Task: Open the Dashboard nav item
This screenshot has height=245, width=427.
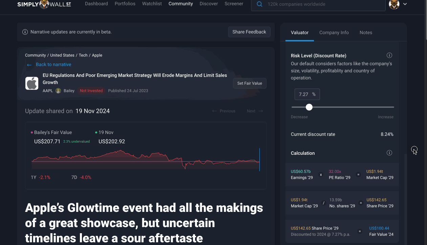Action: (x=97, y=4)
